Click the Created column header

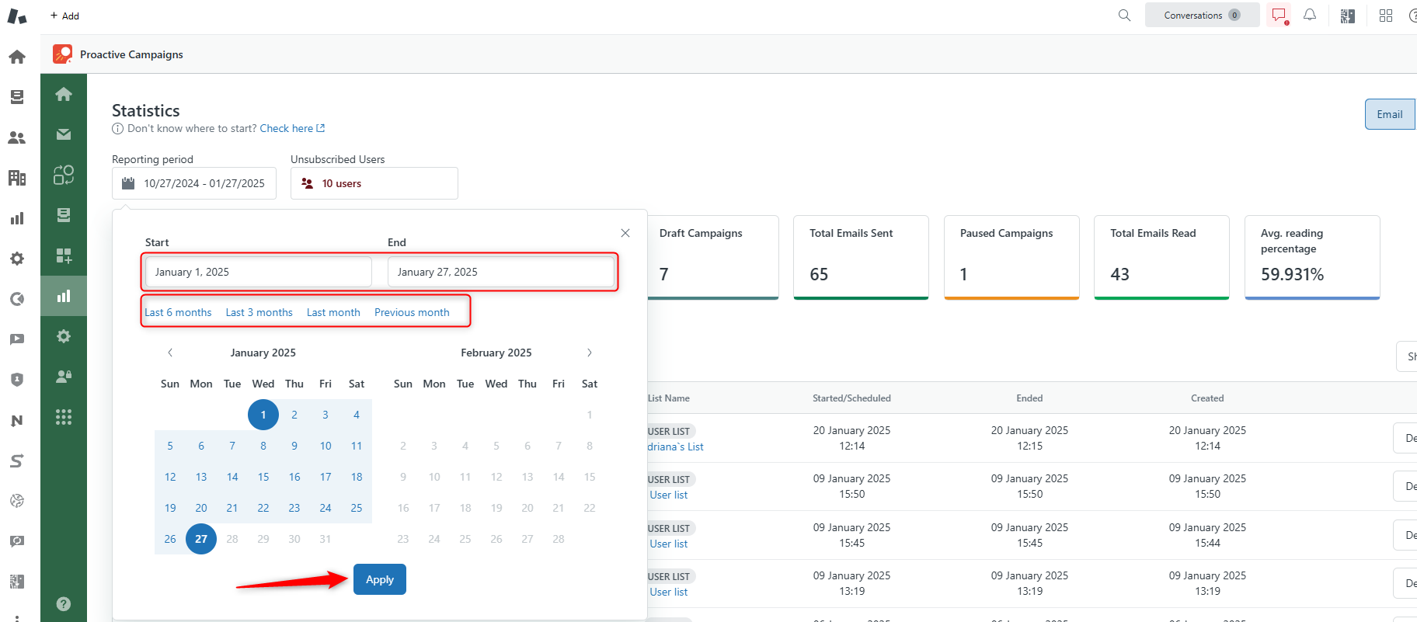(x=1207, y=398)
